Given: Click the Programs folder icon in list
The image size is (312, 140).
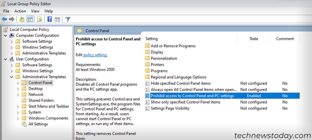Looking at the screenshot, I should point(147,71).
